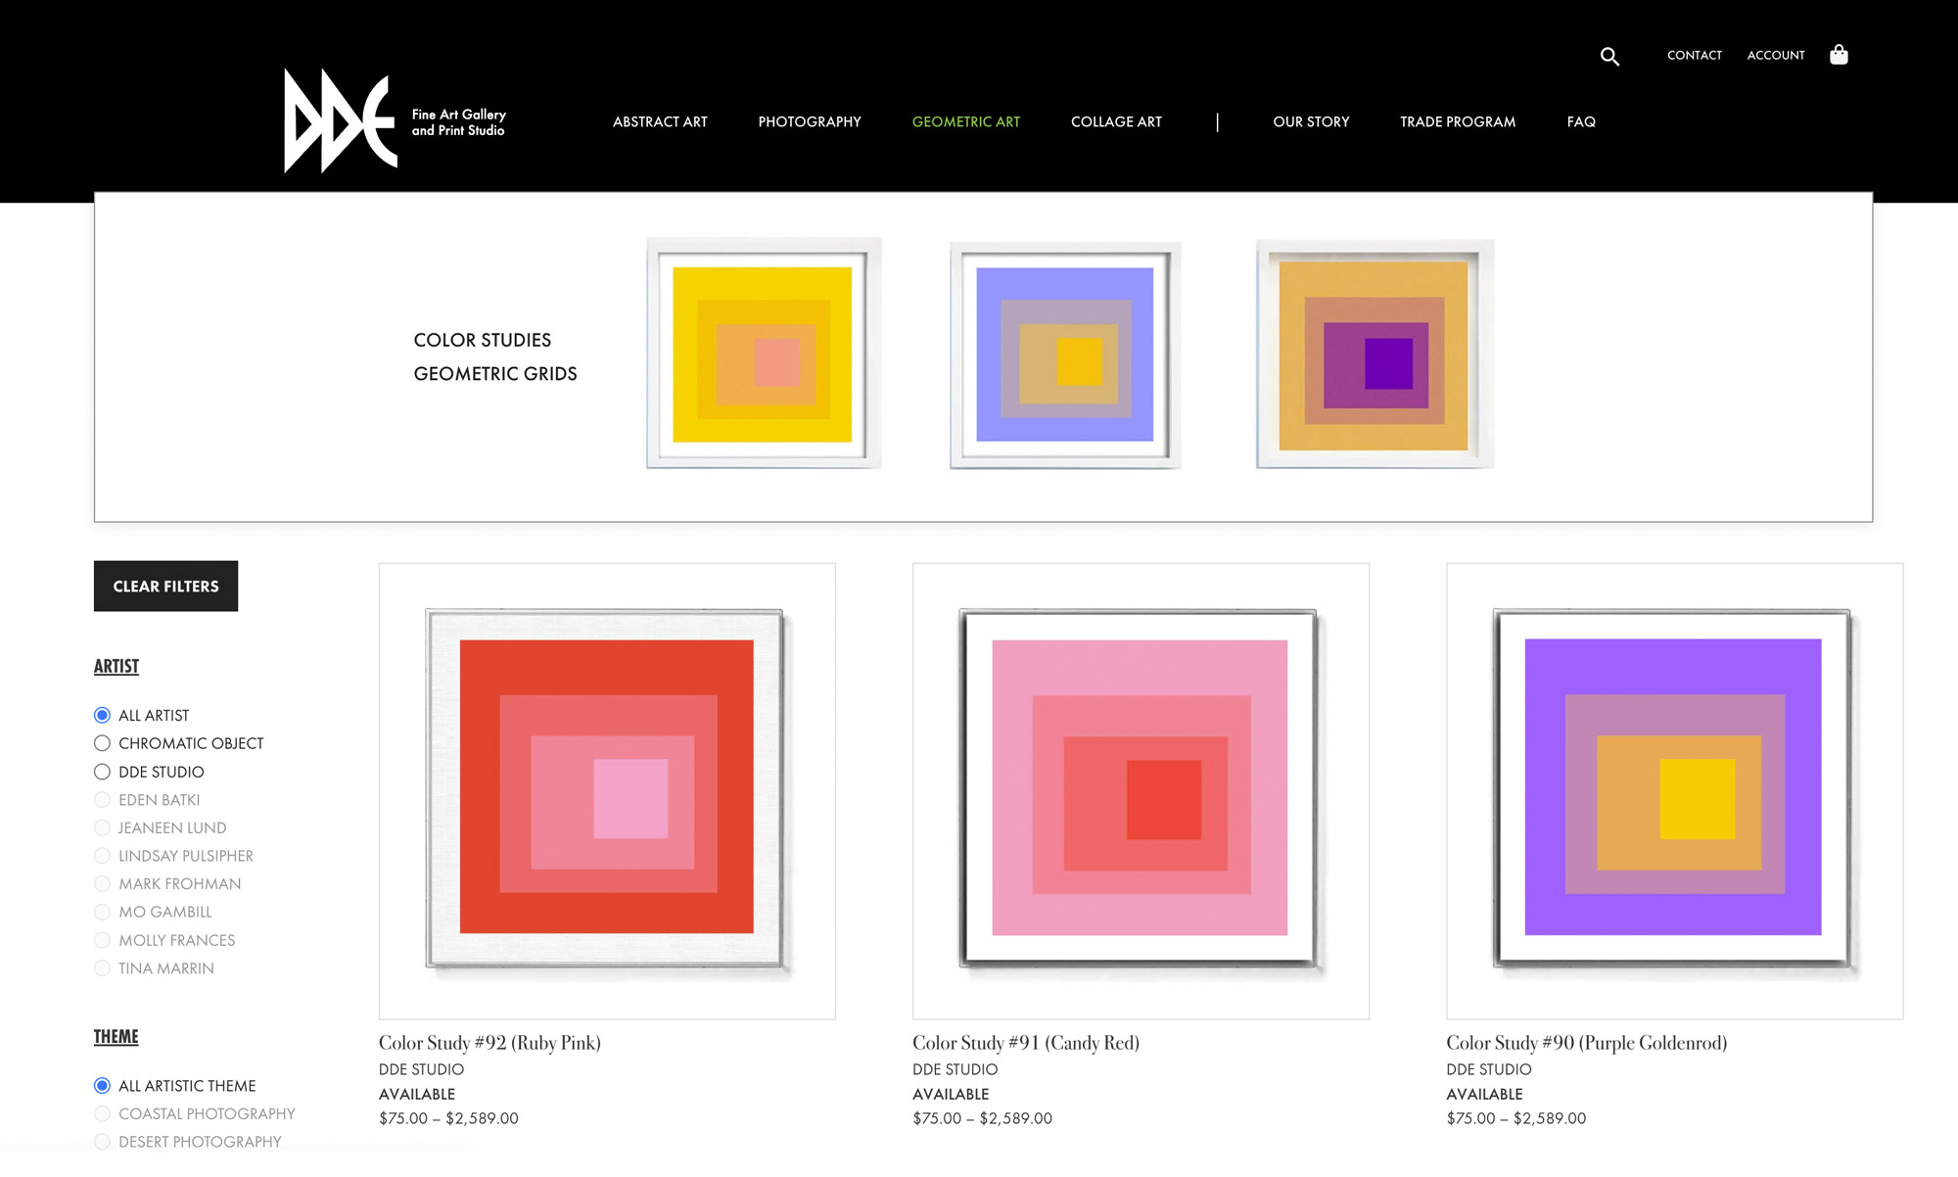Viewport: 1958px width, 1177px height.
Task: Select All Artist radio option
Action: point(102,715)
